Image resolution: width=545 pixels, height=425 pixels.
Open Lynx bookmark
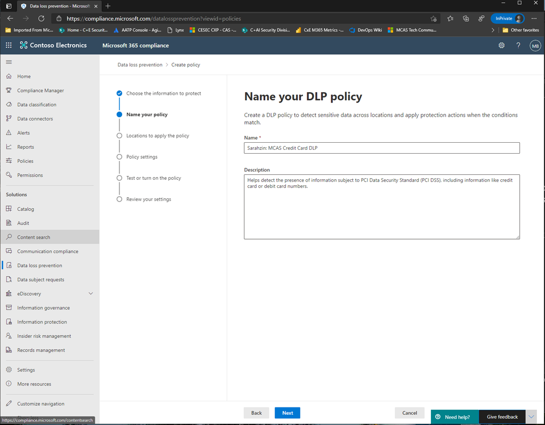(176, 30)
